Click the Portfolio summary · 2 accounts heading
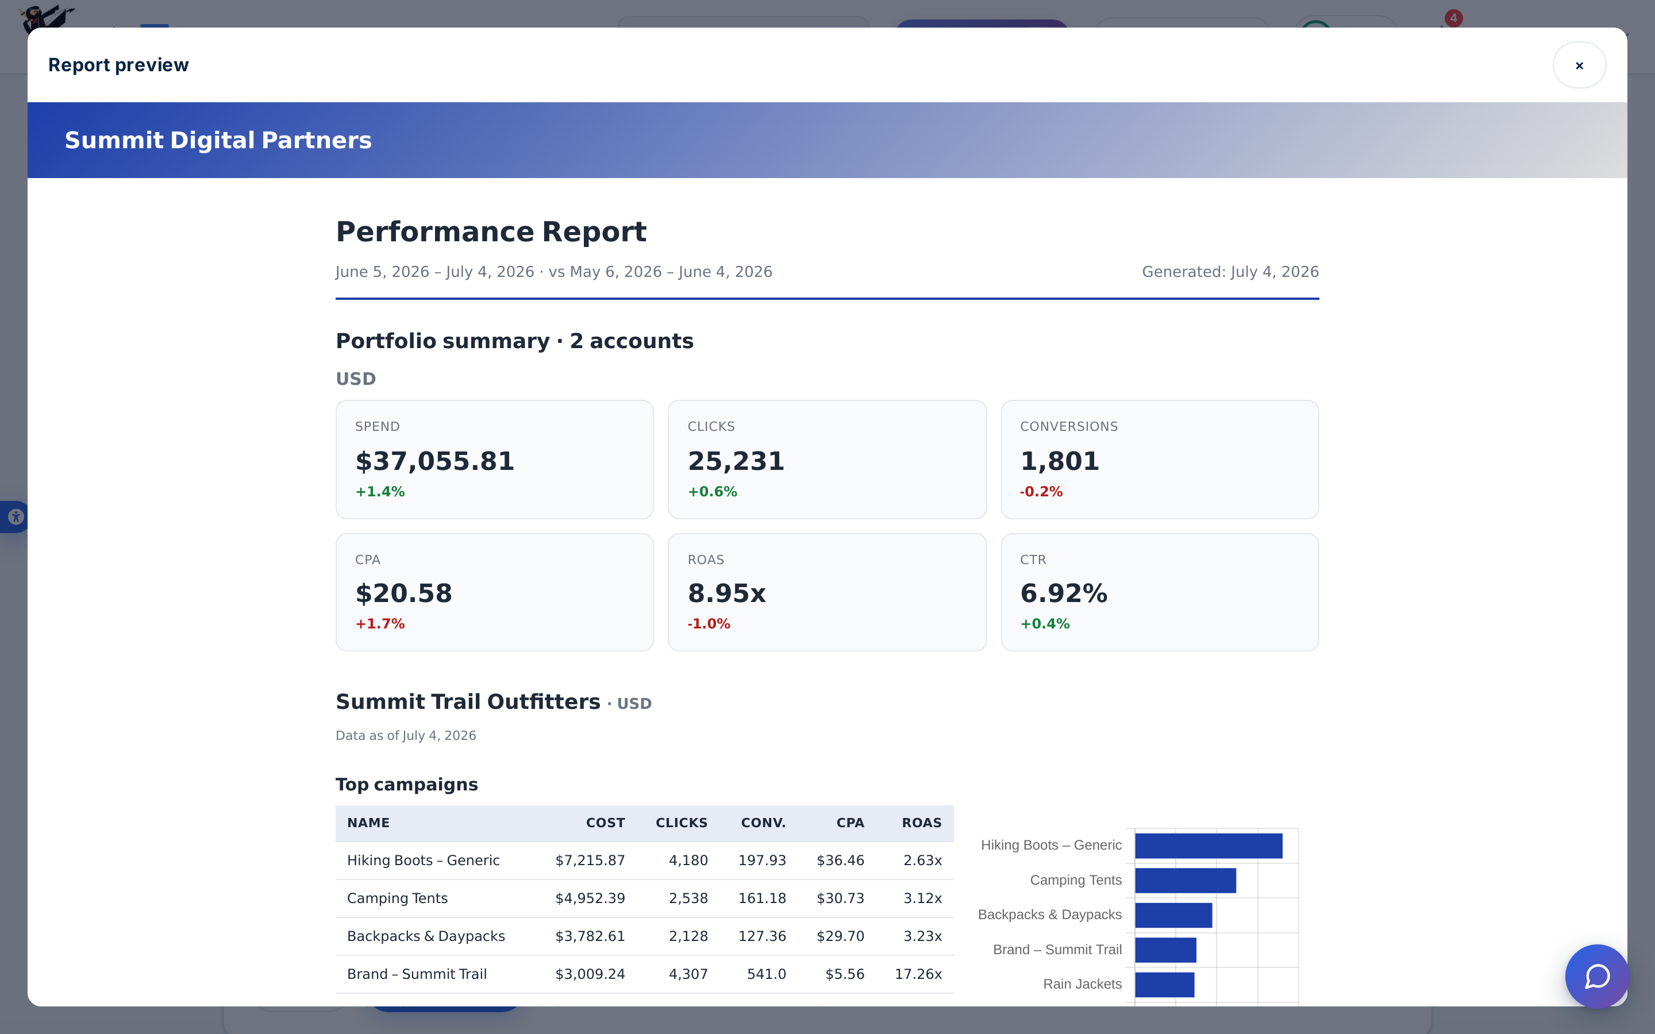1655x1034 pixels. tap(514, 341)
